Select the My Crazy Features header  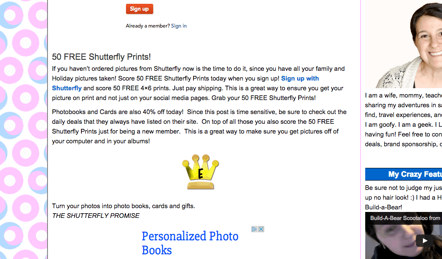[404, 174]
